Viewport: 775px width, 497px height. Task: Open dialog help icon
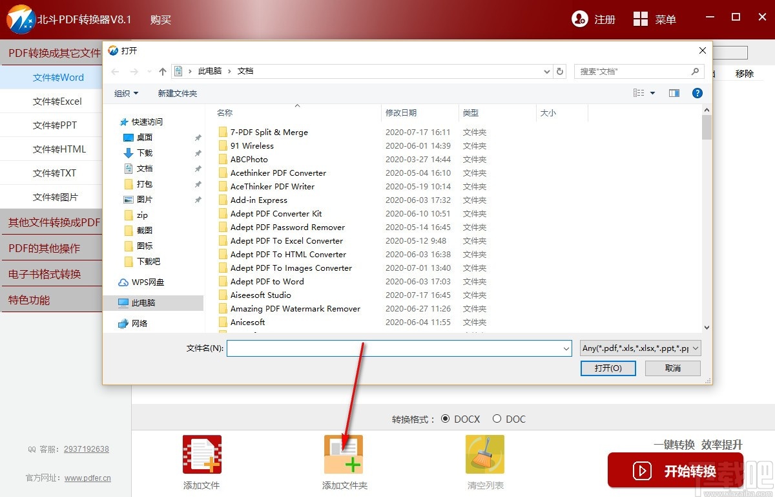(697, 93)
